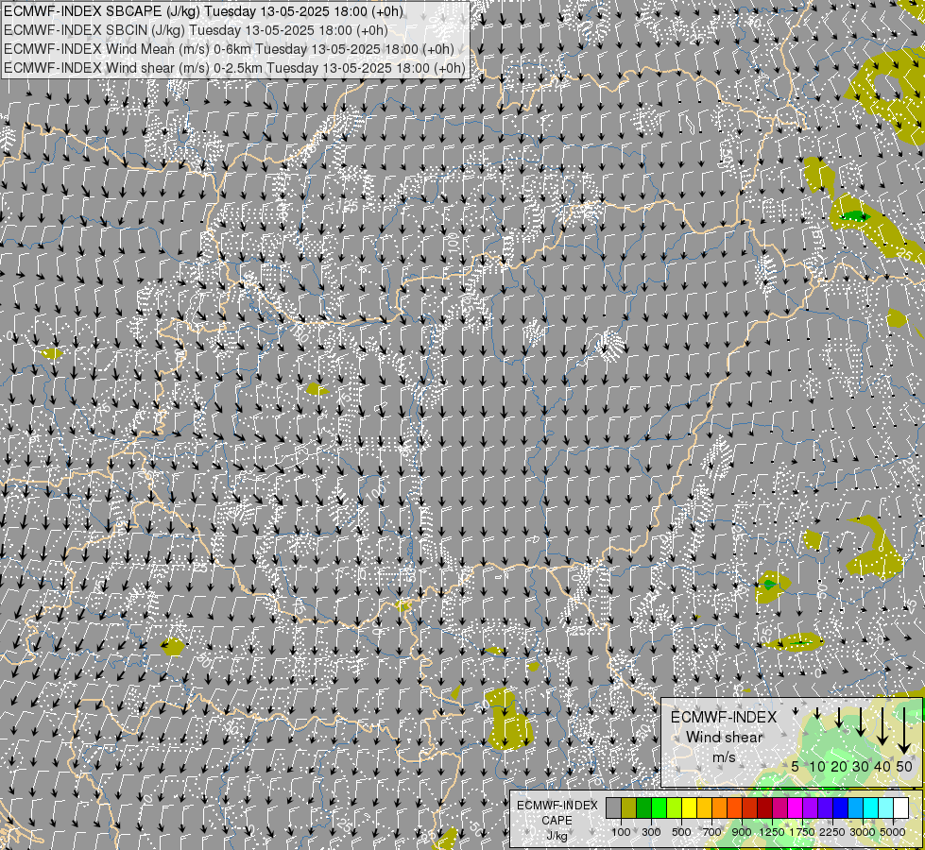This screenshot has height=850, width=925.
Task: Click the '40' value in wind shear legend
Action: pos(882,766)
